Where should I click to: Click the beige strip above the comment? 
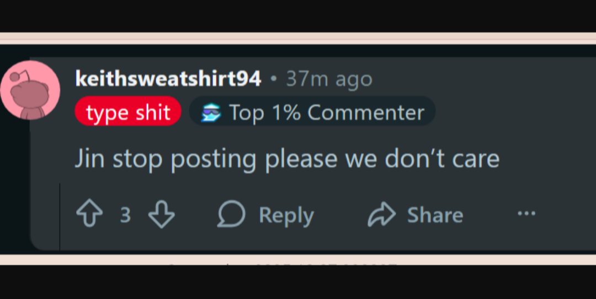(x=298, y=38)
